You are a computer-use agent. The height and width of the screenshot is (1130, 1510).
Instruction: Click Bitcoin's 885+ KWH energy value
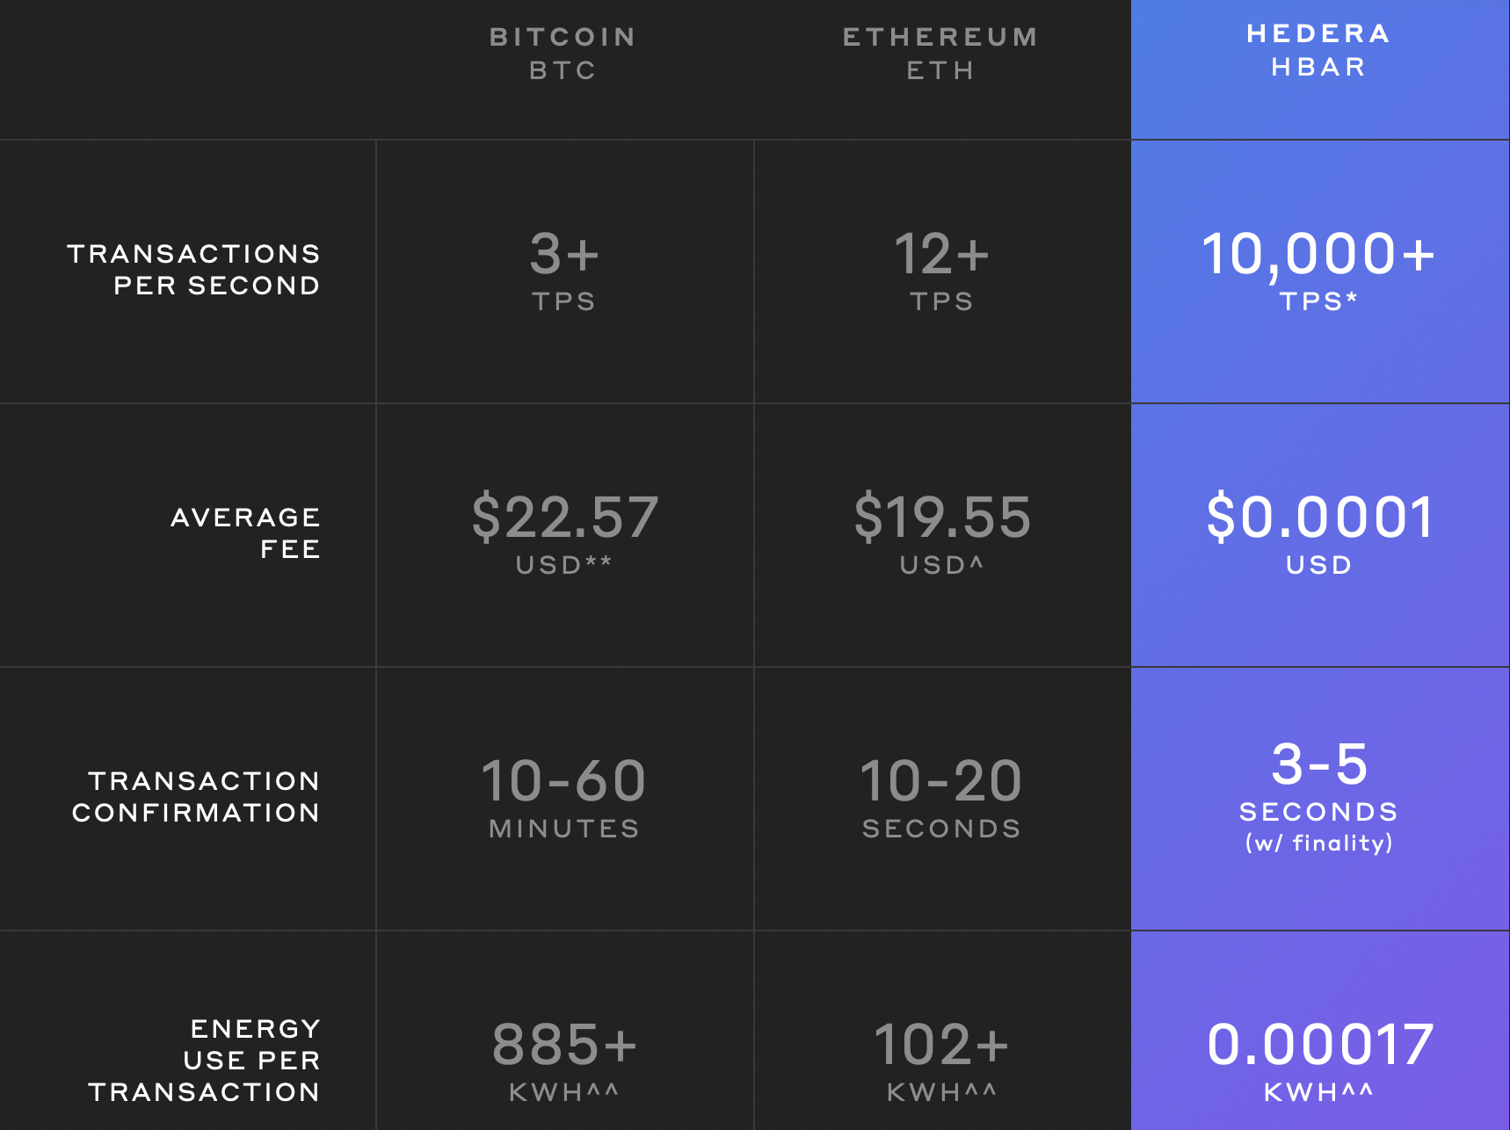(564, 1061)
